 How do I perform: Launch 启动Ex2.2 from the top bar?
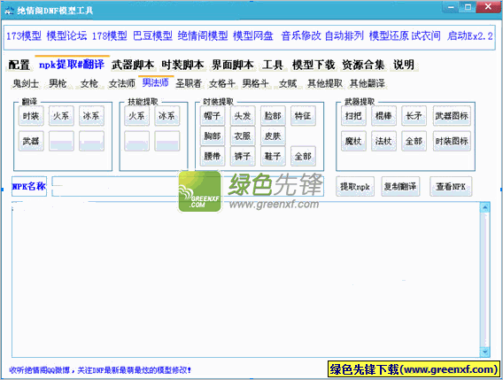click(470, 35)
